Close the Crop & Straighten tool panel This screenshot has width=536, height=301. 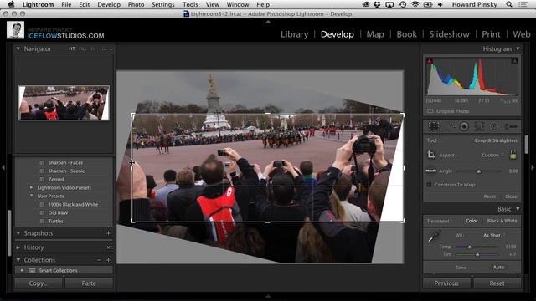tap(511, 196)
